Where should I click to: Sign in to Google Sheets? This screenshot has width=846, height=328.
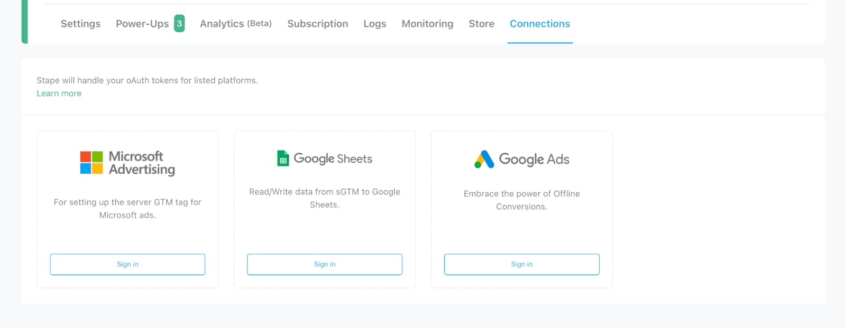(325, 264)
